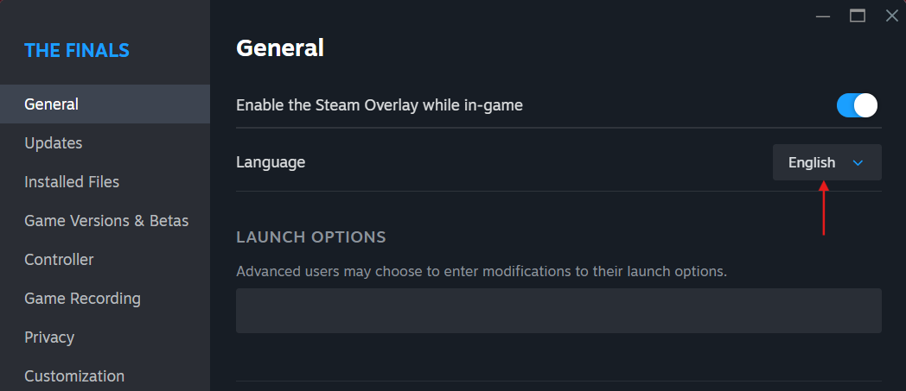Go to Installed Files
This screenshot has width=906, height=391.
tap(72, 182)
